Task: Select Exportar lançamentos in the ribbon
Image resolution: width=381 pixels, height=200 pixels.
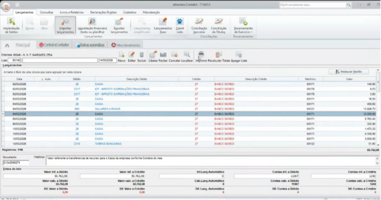Action: pyautogui.click(x=119, y=25)
